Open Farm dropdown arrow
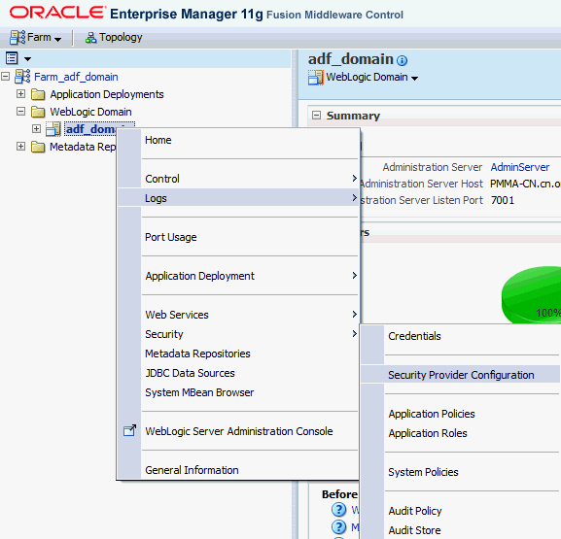Image resolution: width=561 pixels, height=539 pixels. coord(58,39)
